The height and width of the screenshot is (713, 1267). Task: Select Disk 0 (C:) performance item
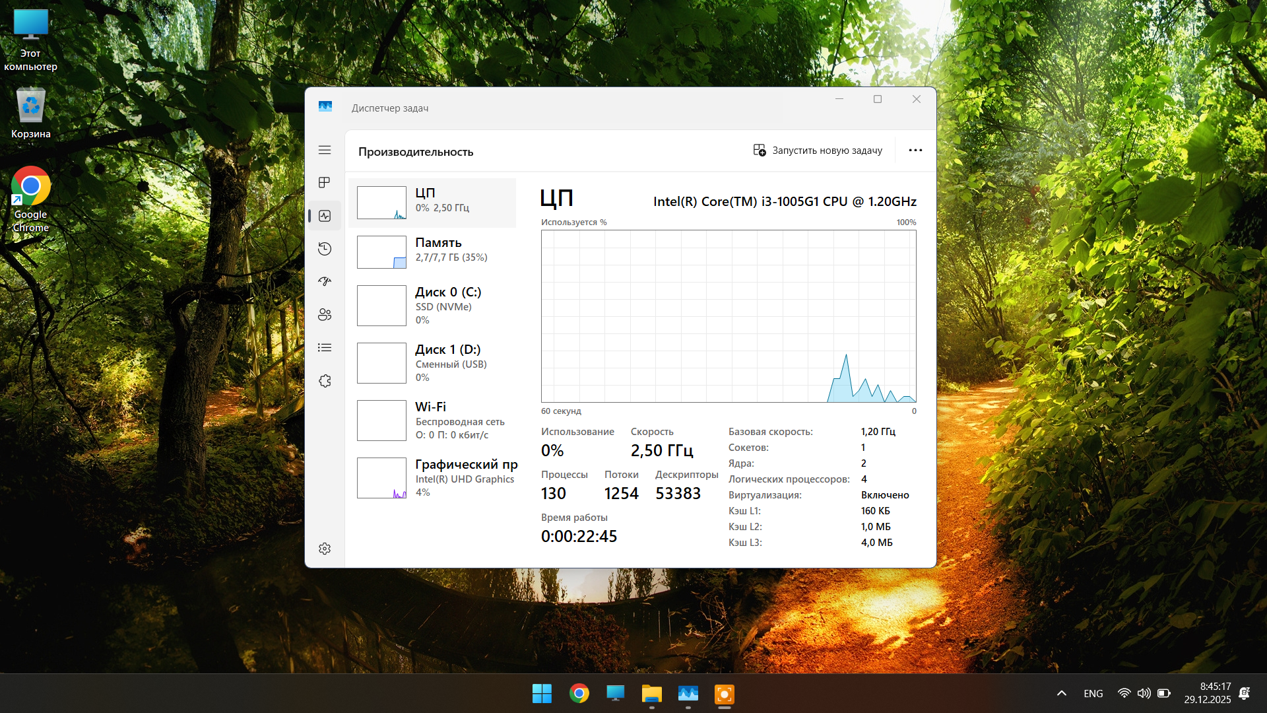(432, 305)
